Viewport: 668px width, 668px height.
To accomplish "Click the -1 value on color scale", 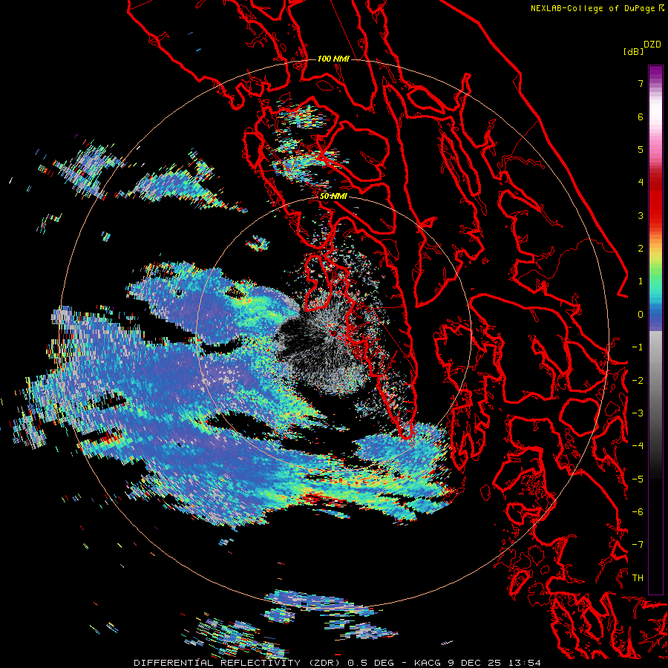I will coord(638,347).
